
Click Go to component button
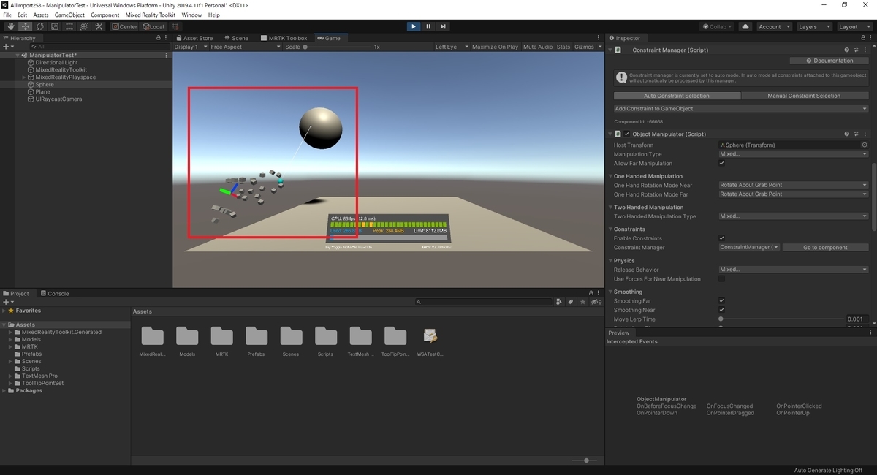click(825, 248)
